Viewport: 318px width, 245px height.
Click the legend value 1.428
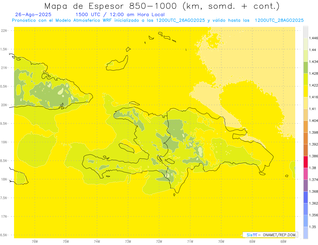[313, 73]
